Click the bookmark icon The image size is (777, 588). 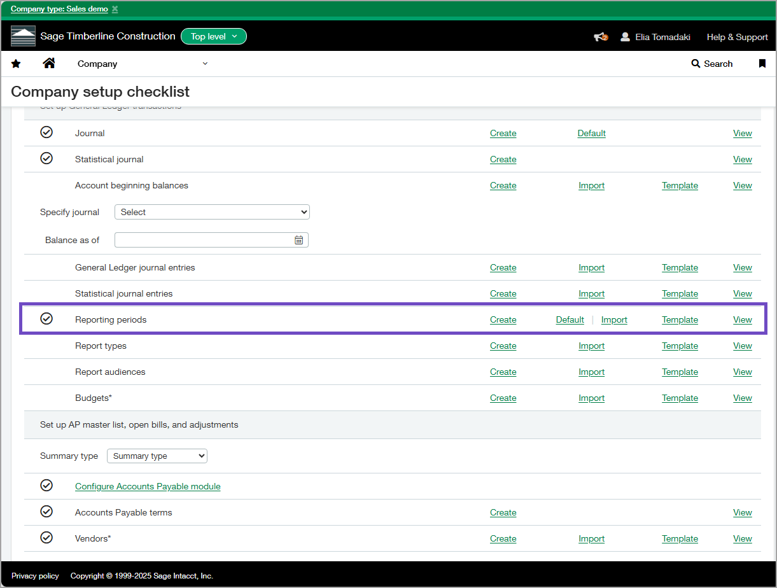coord(762,64)
